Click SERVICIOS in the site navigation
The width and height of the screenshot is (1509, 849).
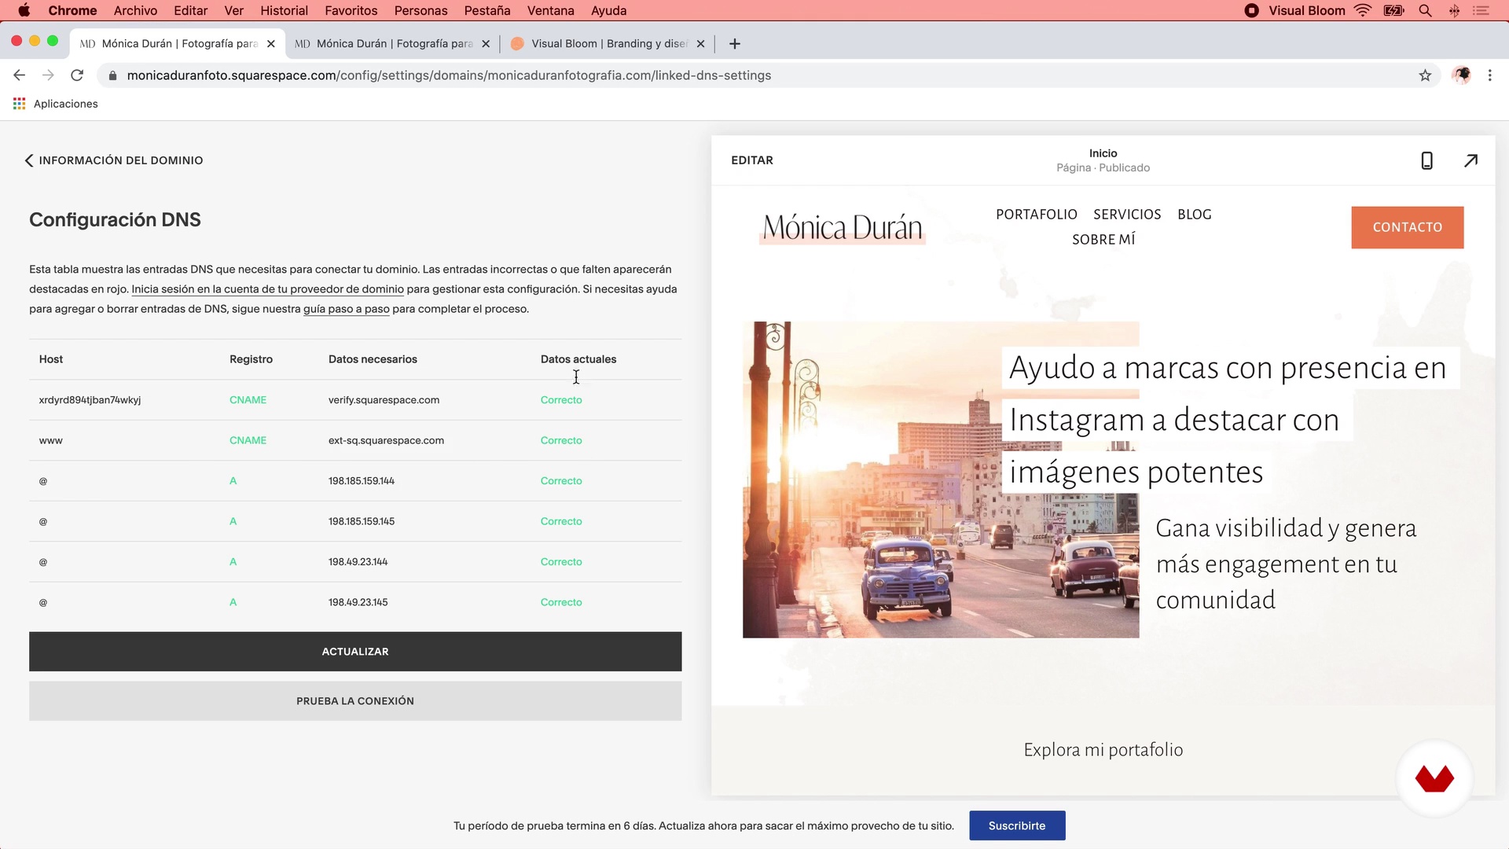1127,215
